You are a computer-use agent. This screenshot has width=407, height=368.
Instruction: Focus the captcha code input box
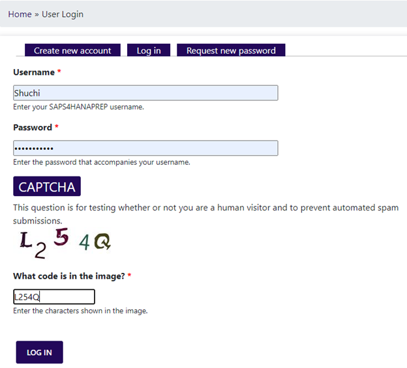54,297
